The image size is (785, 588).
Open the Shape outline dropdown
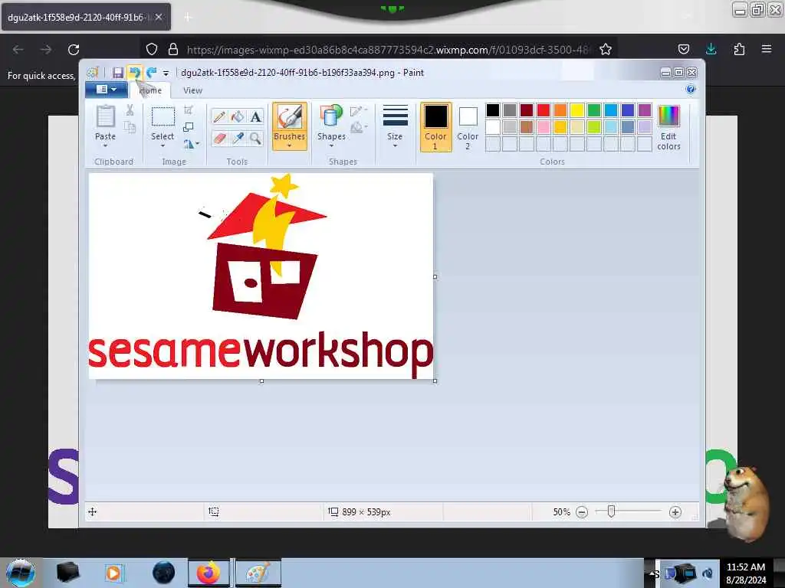click(359, 110)
